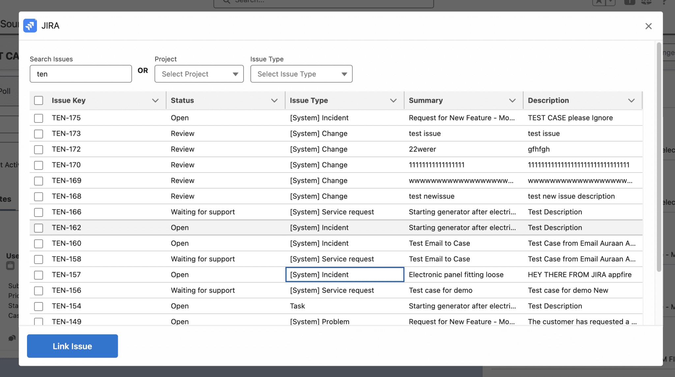Click the chat bubble icon at bottom left
Viewport: 675px width, 377px height.
[x=12, y=338]
